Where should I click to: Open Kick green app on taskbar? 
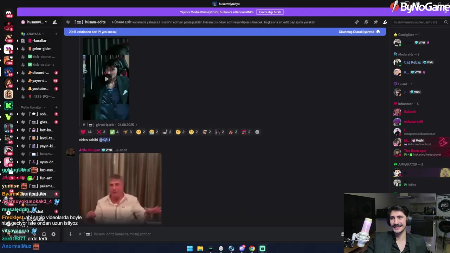pyautogui.click(x=262, y=248)
